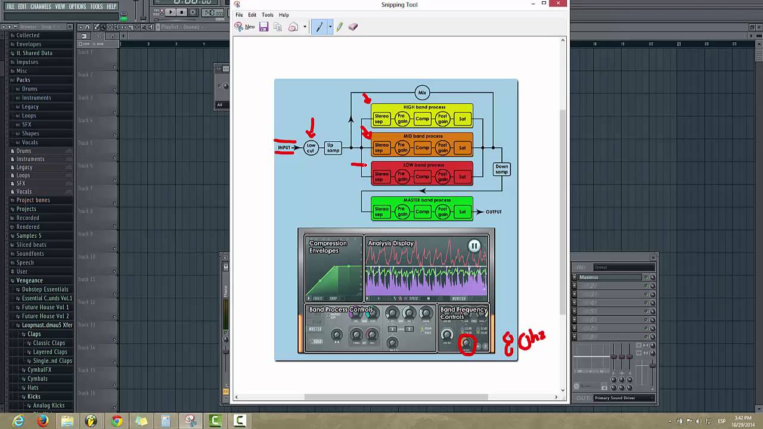Open FL Studio OPTIONS menu

(x=77, y=7)
